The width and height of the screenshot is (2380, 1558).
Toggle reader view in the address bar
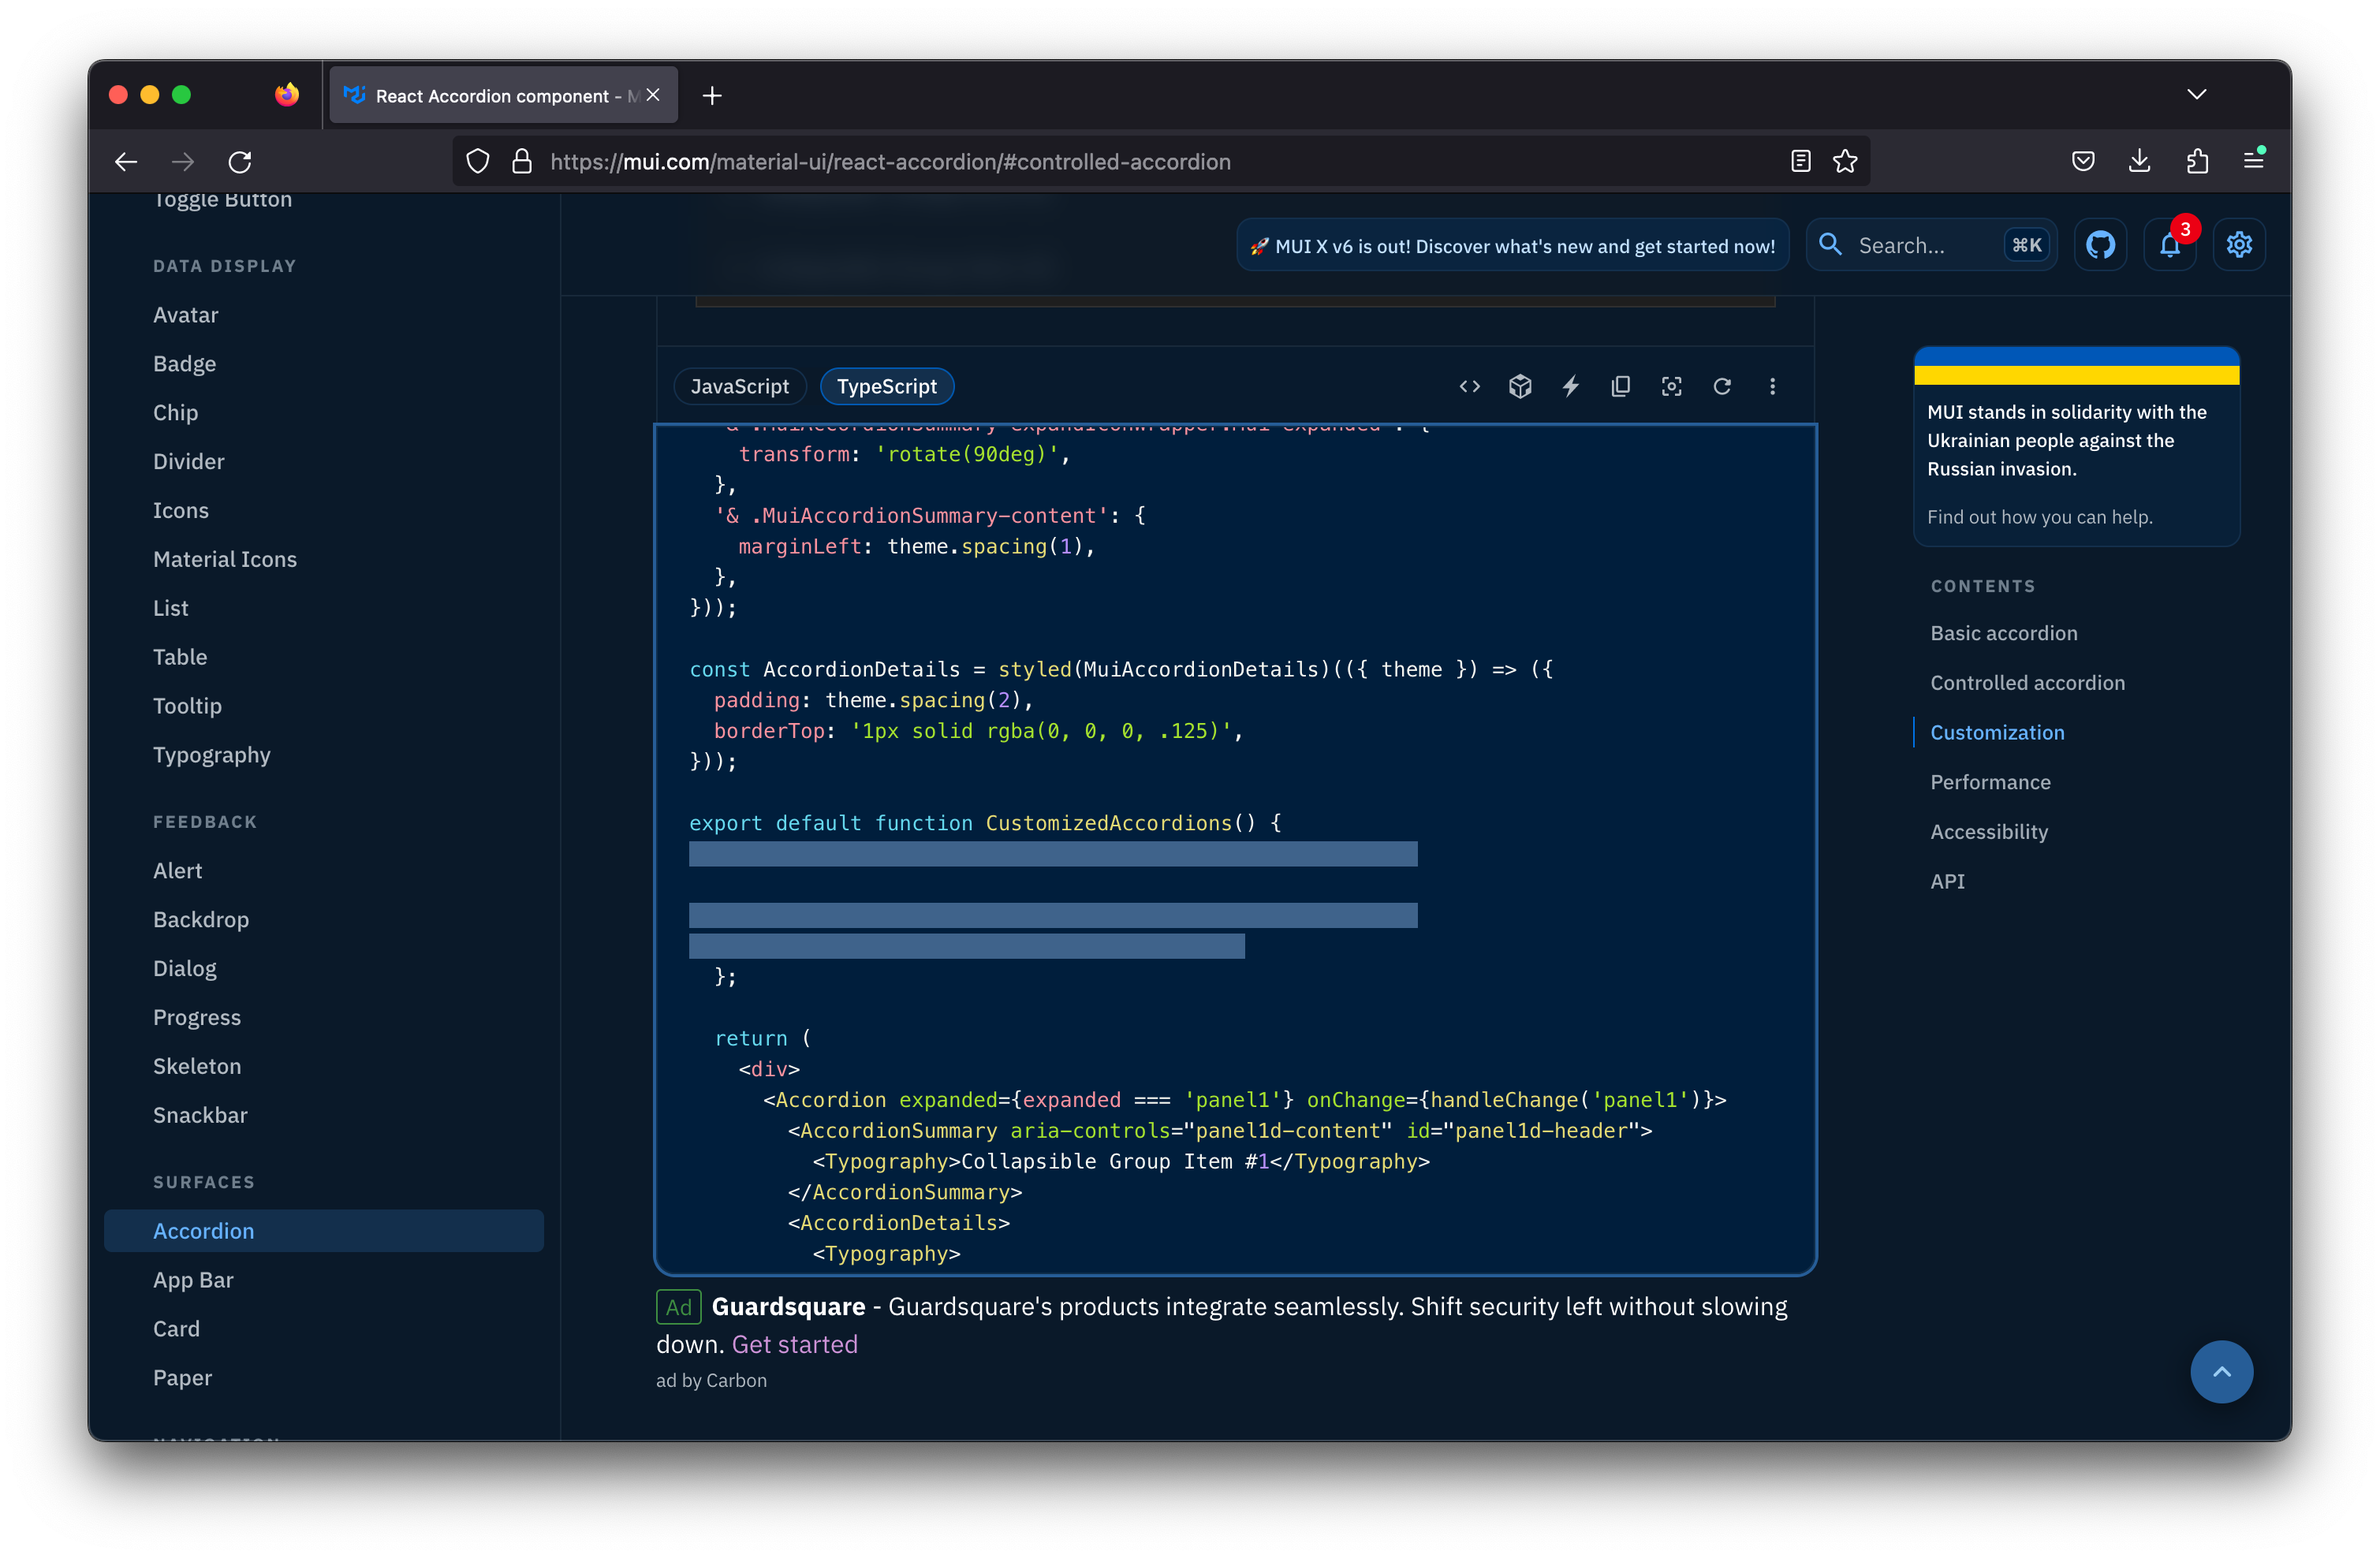tap(1800, 161)
